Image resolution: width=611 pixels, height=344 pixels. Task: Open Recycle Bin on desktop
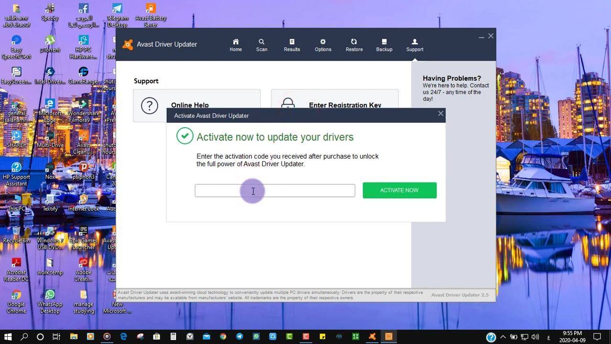(x=16, y=235)
